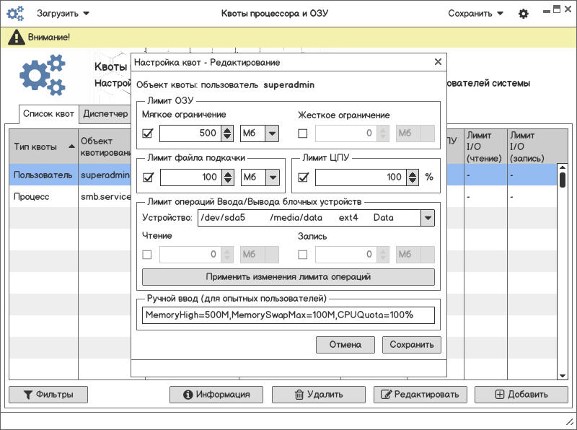This screenshot has height=430, width=577.
Task: Enable the hard RAM limit checkbox
Action: coord(303,133)
